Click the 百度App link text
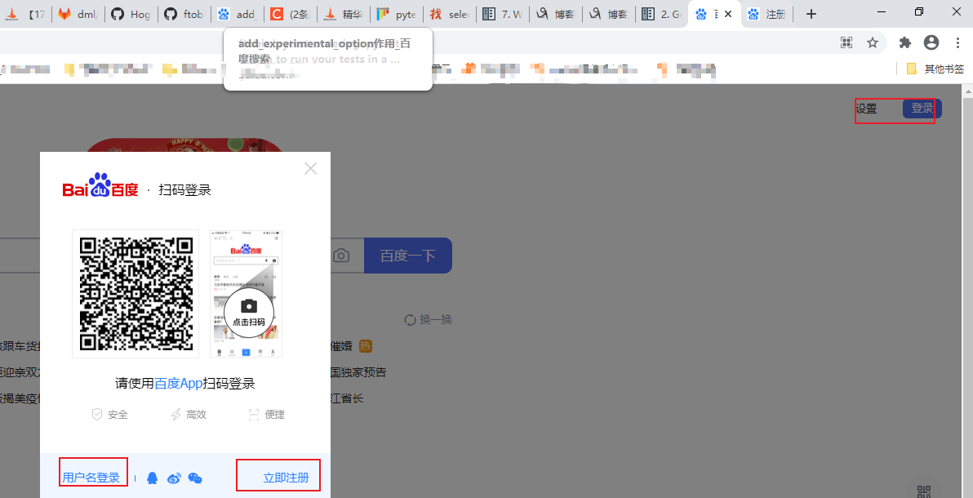The height and width of the screenshot is (498, 973). [x=179, y=383]
